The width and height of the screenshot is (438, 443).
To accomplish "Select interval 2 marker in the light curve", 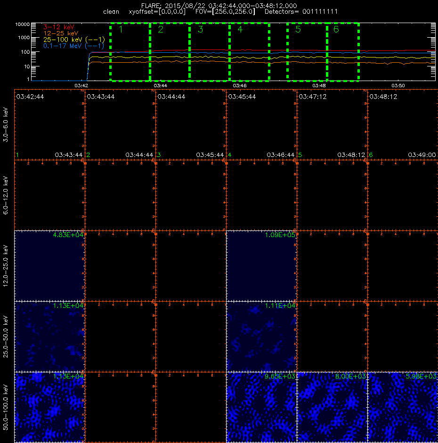I will (161, 29).
